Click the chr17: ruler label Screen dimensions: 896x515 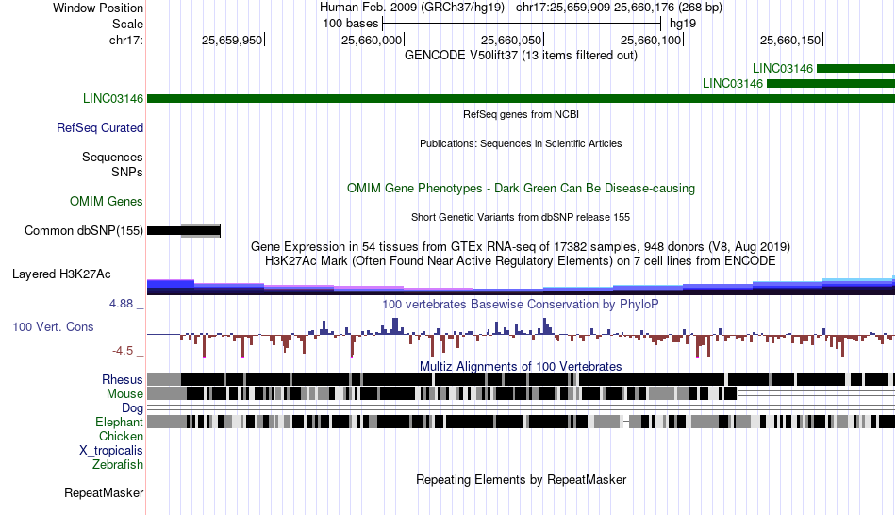click(x=126, y=40)
